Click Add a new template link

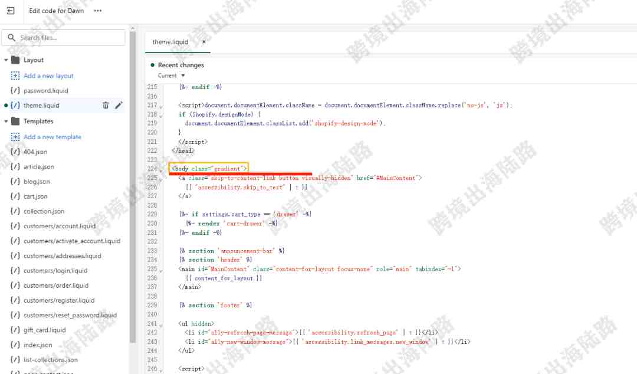52,137
